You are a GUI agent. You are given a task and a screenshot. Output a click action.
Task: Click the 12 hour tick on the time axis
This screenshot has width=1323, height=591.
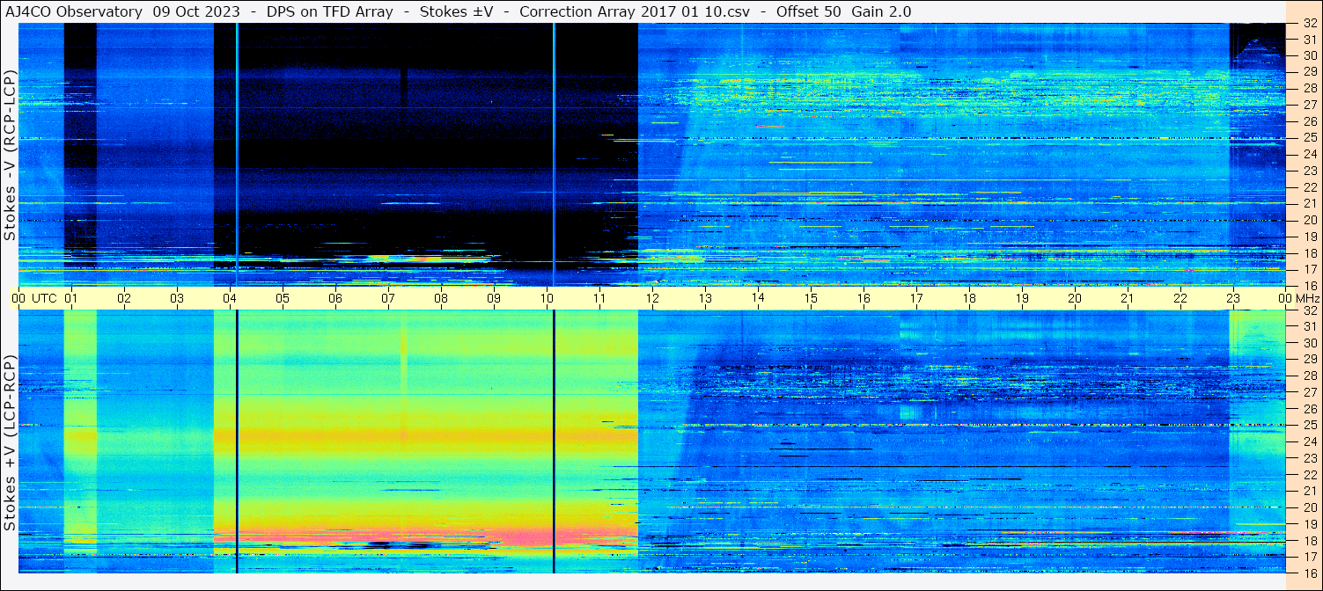652,298
